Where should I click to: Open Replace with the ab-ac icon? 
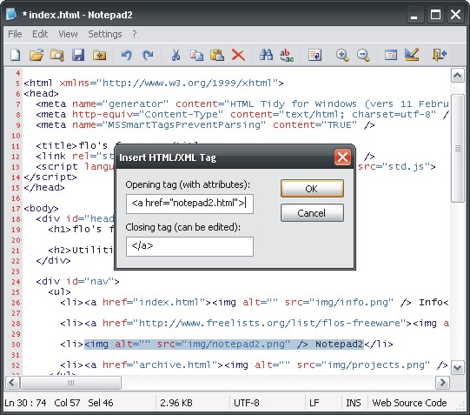pyautogui.click(x=287, y=55)
